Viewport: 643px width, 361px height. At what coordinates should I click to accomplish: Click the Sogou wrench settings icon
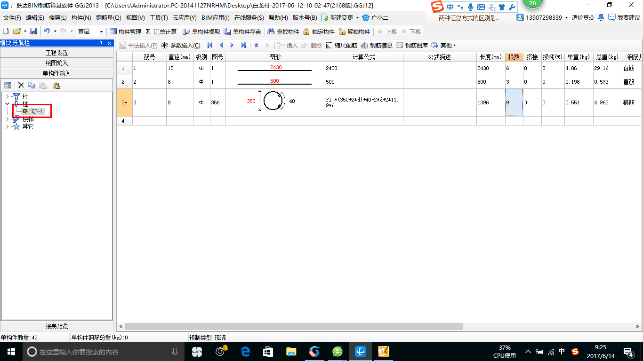pyautogui.click(x=512, y=7)
